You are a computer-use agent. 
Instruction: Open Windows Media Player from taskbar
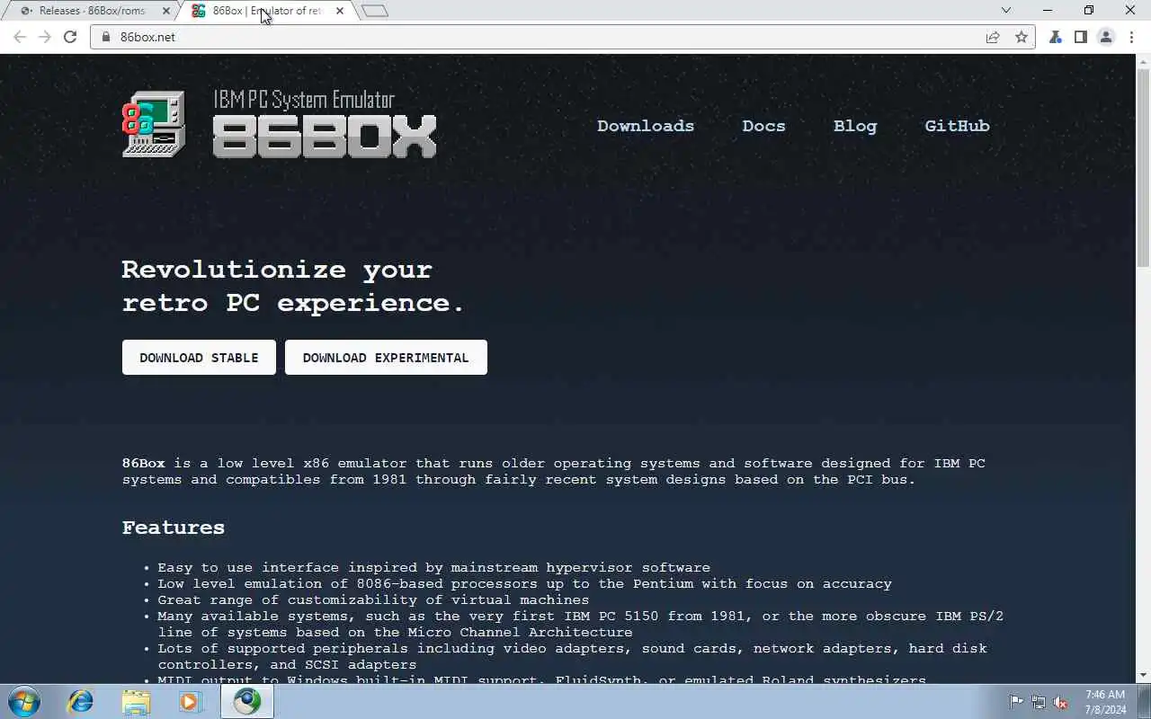tap(191, 701)
